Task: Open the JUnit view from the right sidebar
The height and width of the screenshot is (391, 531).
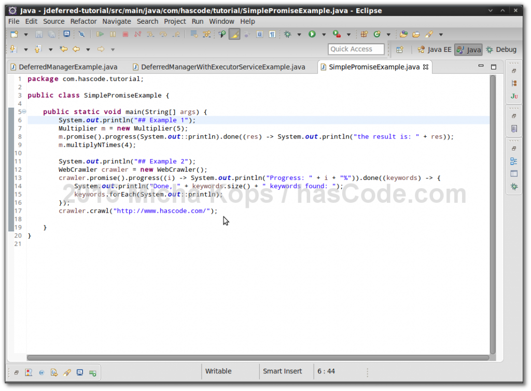Action: click(x=514, y=96)
